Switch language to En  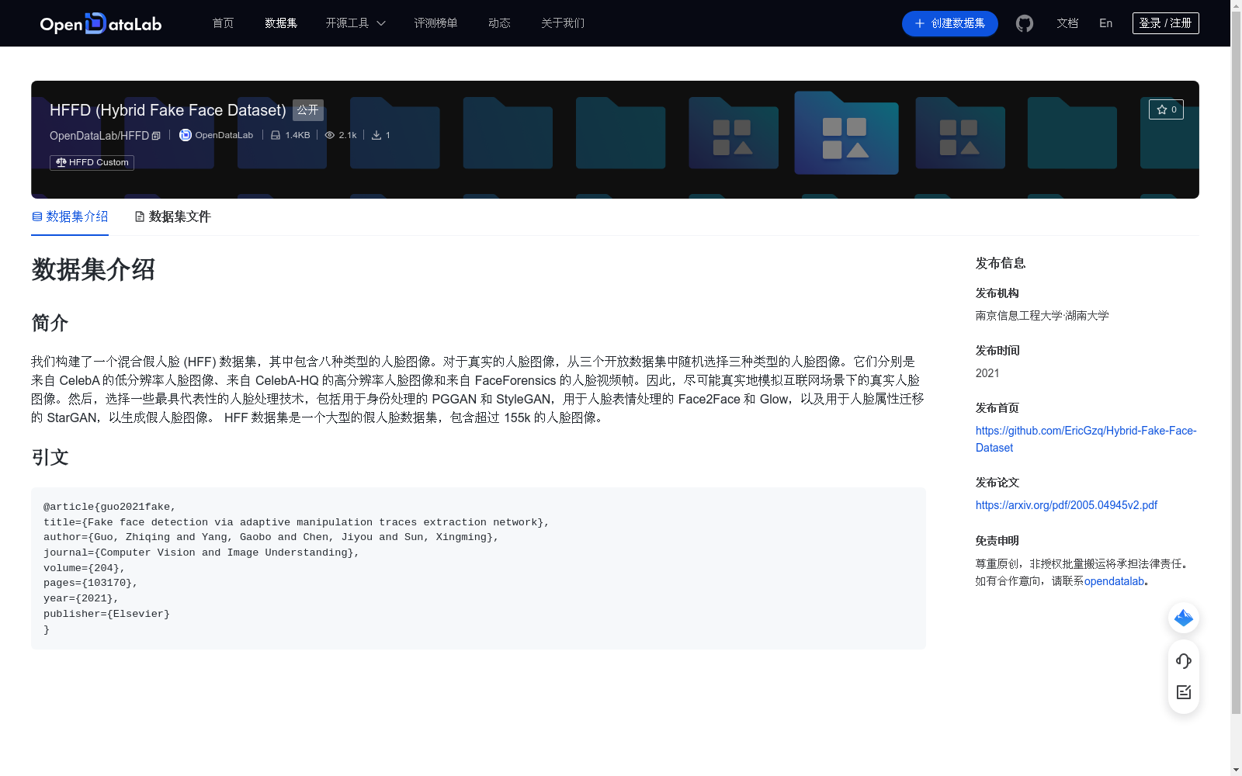point(1106,23)
